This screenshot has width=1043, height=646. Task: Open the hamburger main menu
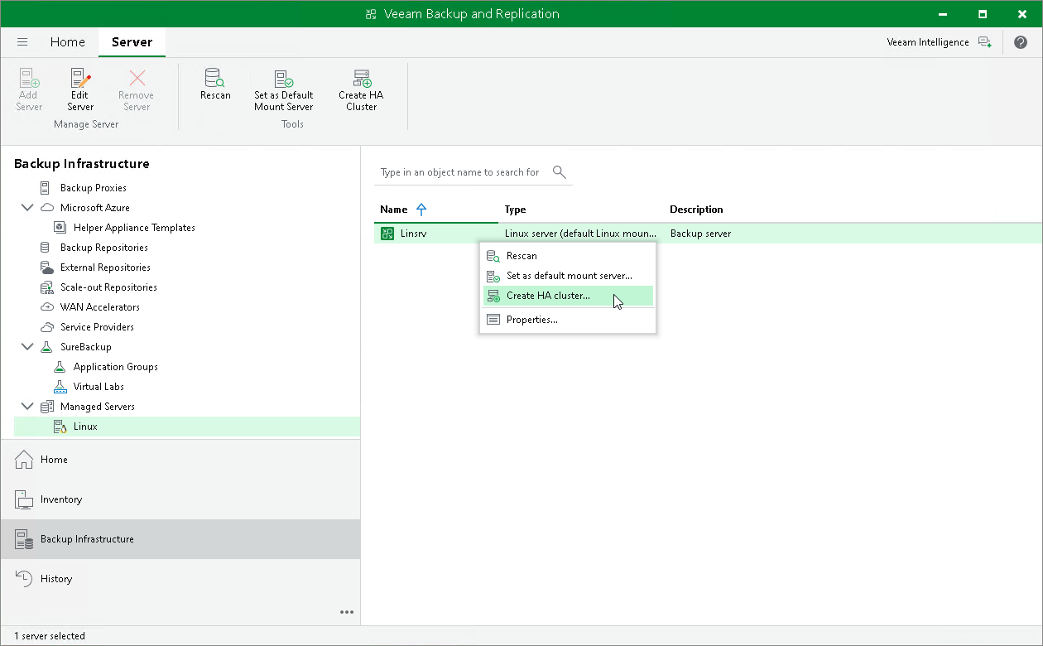[22, 41]
